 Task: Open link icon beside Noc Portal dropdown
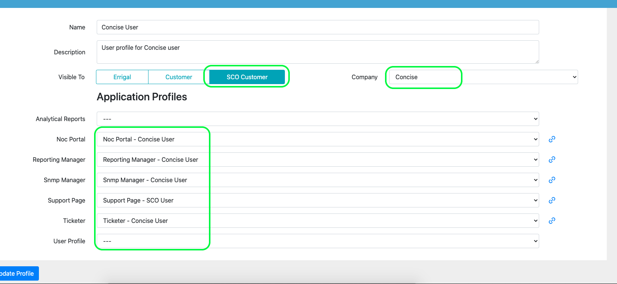pos(552,139)
